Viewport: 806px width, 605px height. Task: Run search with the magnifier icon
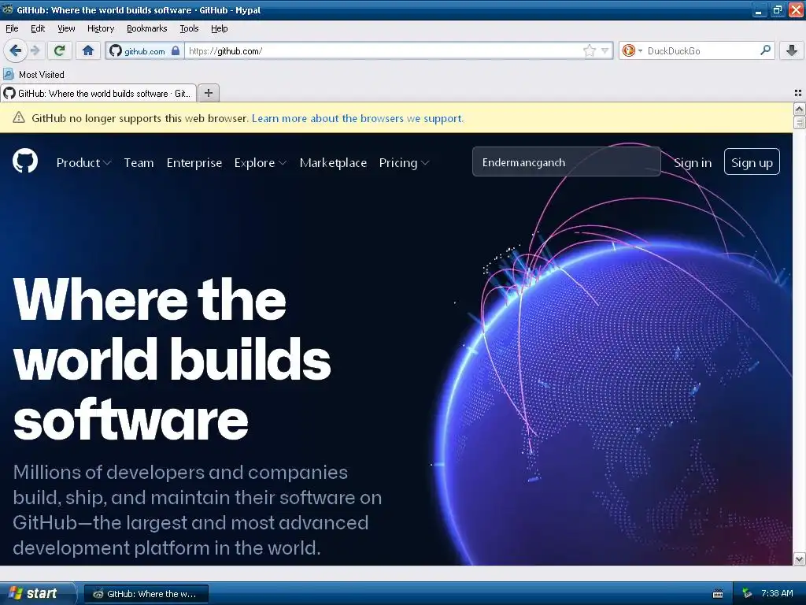(765, 50)
